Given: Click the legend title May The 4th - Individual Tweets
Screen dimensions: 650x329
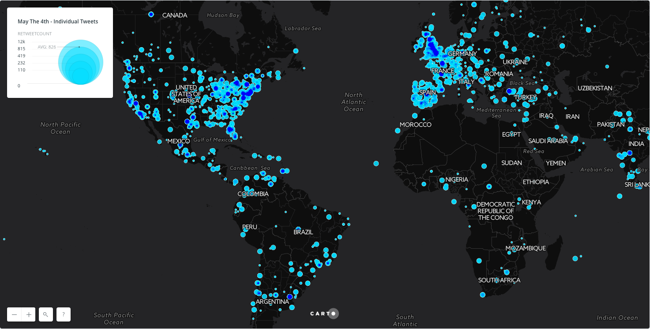Looking at the screenshot, I should click(x=58, y=21).
